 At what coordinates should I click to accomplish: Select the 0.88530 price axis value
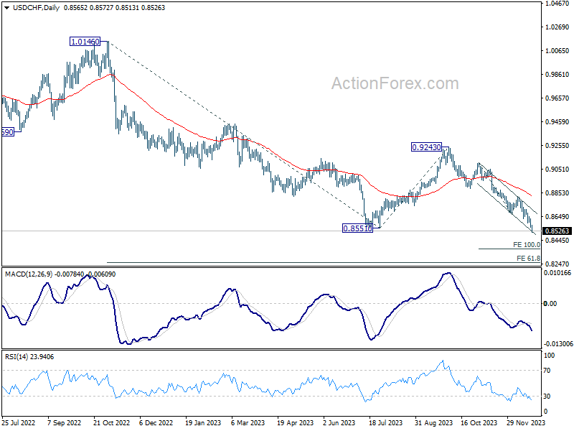click(557, 193)
